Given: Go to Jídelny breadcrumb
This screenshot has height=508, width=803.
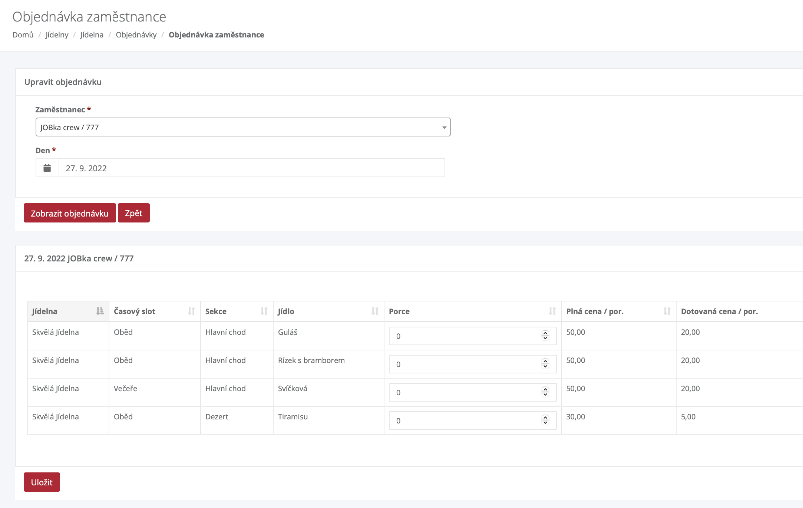Looking at the screenshot, I should pyautogui.click(x=57, y=35).
